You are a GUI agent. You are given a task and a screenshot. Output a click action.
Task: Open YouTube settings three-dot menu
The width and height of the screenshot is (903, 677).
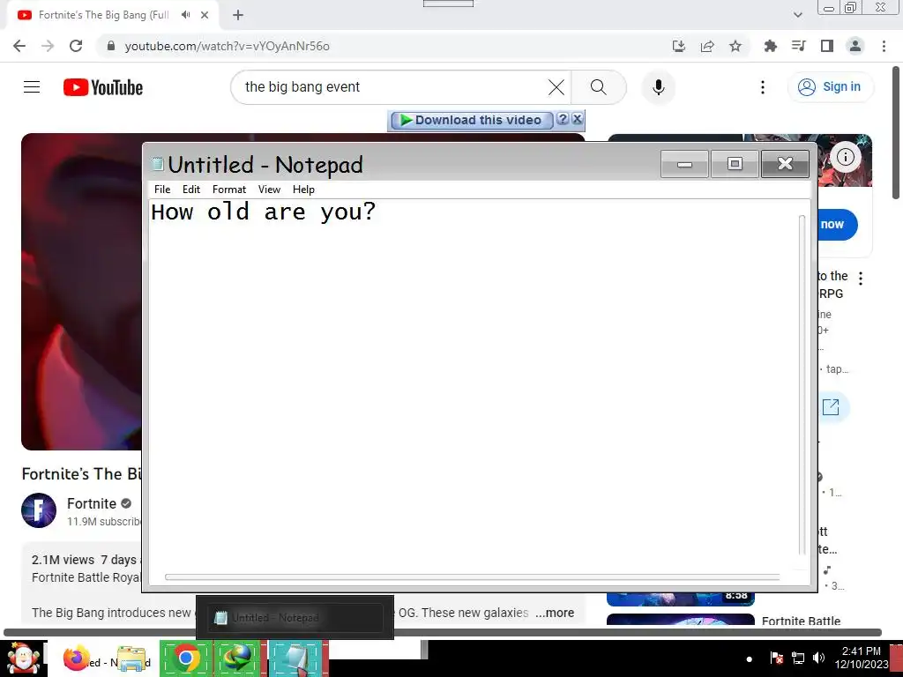click(763, 87)
